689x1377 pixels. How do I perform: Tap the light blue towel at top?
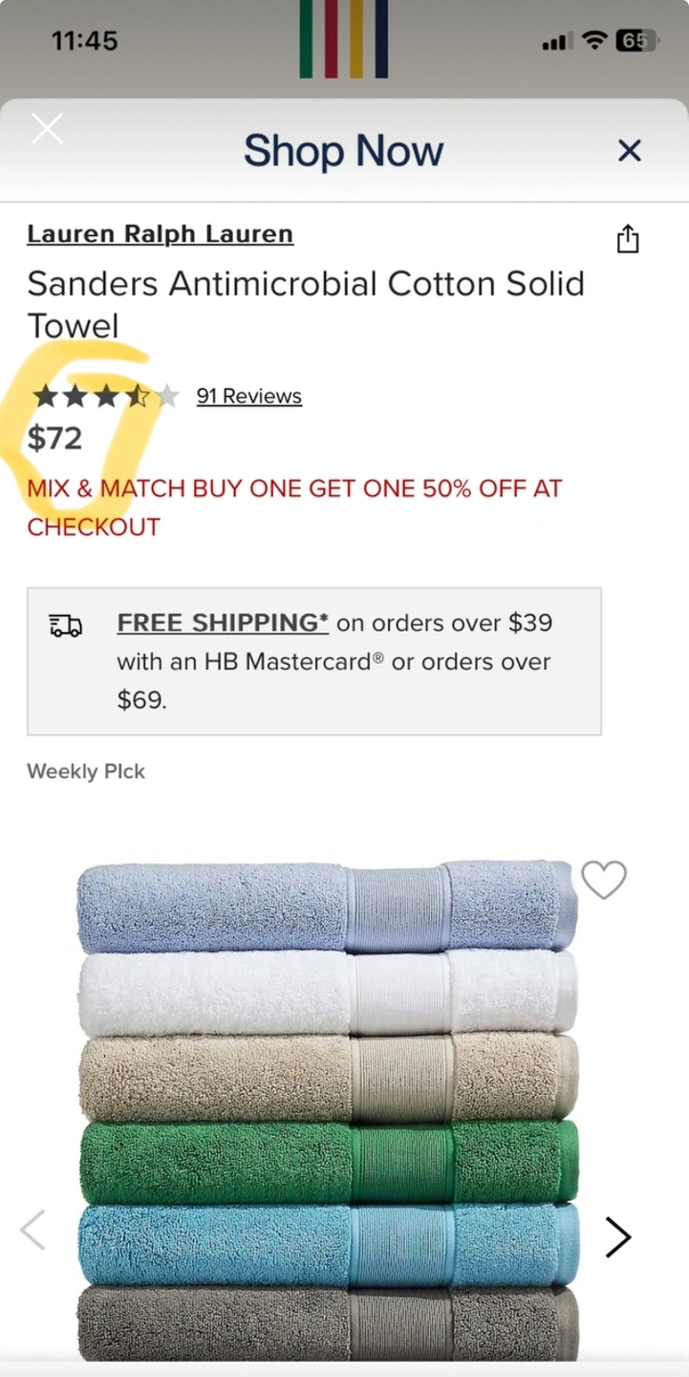click(x=328, y=907)
